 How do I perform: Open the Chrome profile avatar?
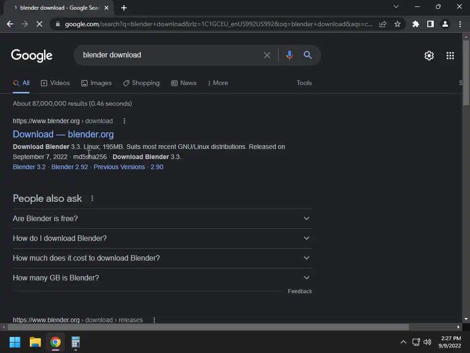tap(445, 24)
